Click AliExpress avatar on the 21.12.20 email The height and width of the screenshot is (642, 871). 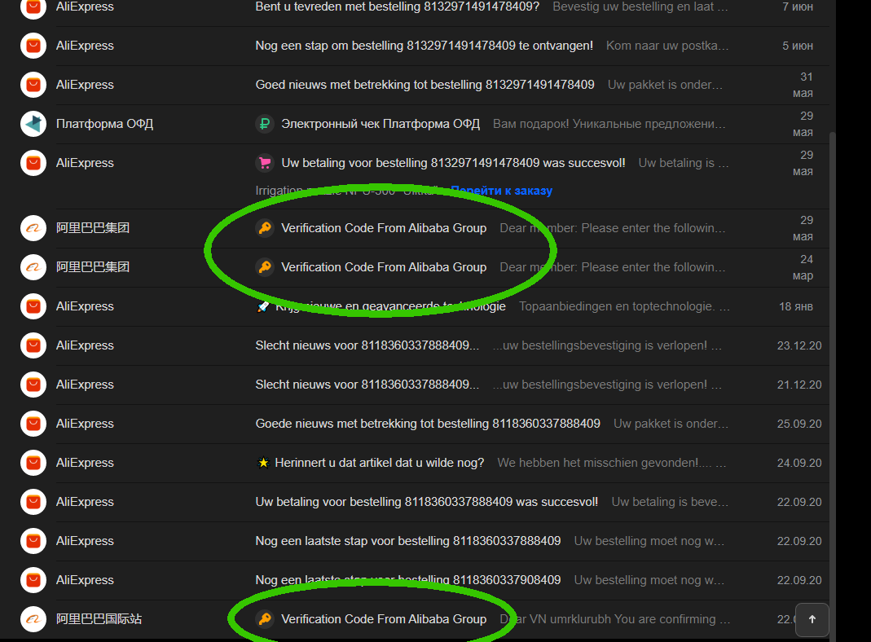[x=33, y=385]
